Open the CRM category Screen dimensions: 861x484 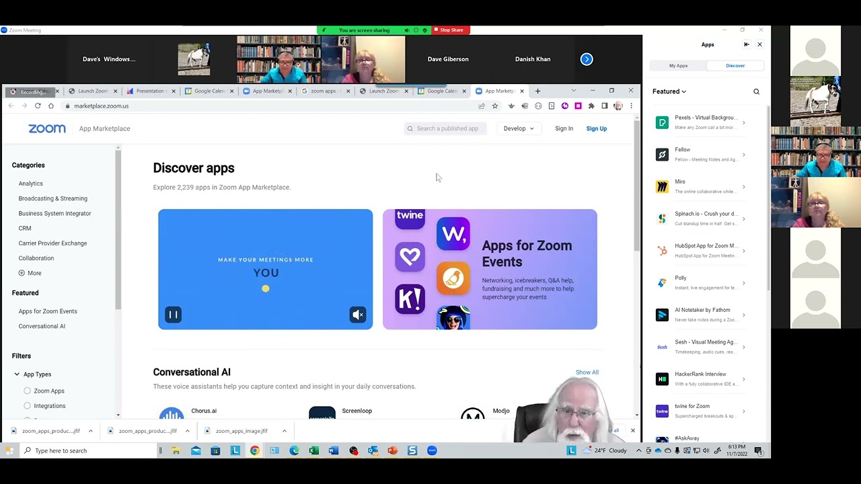(25, 229)
